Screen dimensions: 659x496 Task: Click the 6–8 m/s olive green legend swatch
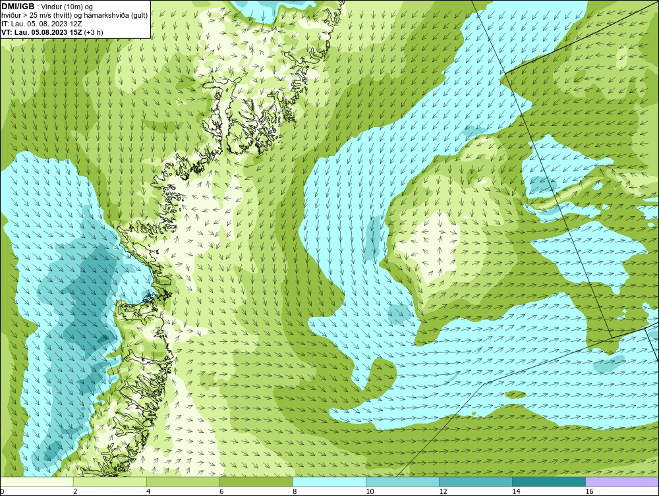pos(256,482)
